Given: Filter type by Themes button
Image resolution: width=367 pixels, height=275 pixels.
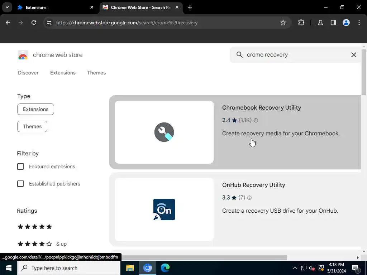Looking at the screenshot, I should click(32, 126).
